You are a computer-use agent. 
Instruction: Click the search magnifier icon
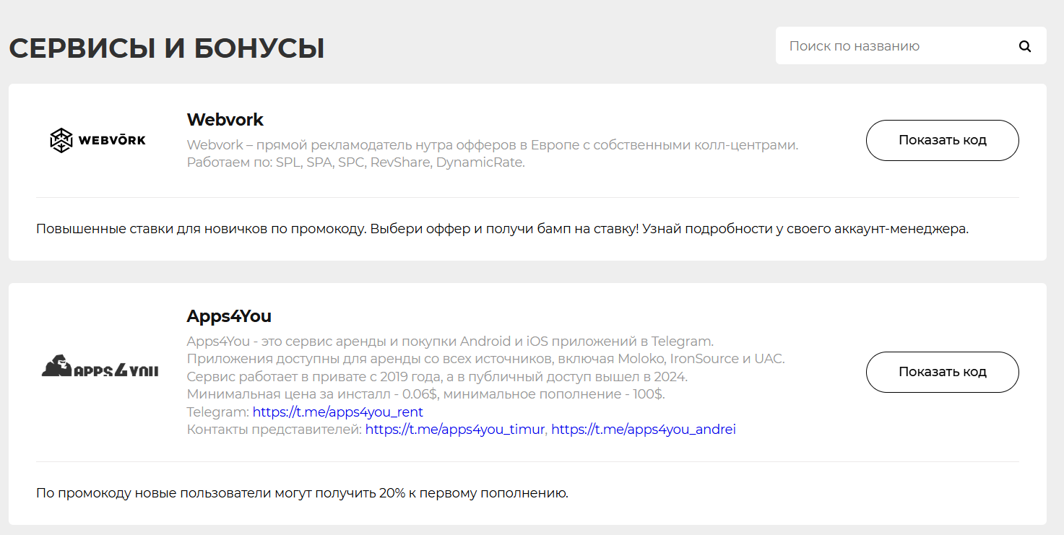click(1024, 46)
